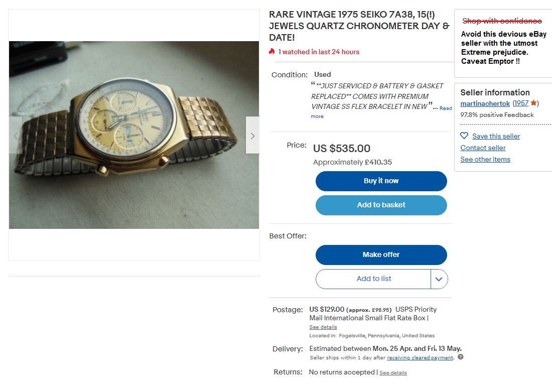Go back a photo with the left arrow
This screenshot has width=552, height=385.
pos(15,135)
